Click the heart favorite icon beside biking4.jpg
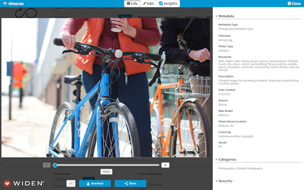 click(x=5, y=4)
